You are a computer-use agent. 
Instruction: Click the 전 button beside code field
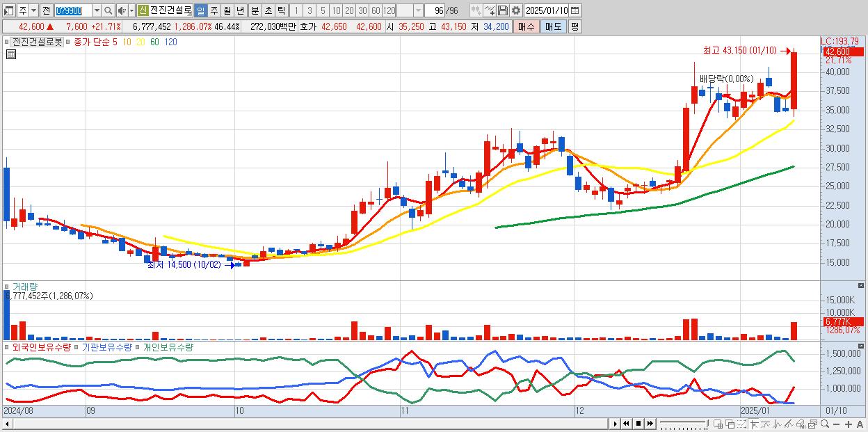pyautogui.click(x=46, y=10)
